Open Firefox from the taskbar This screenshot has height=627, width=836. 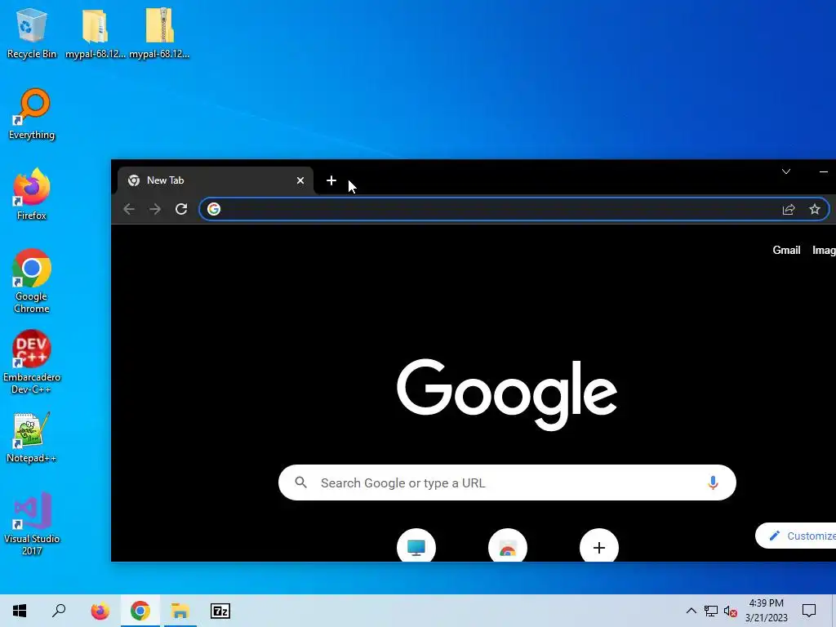tap(100, 611)
